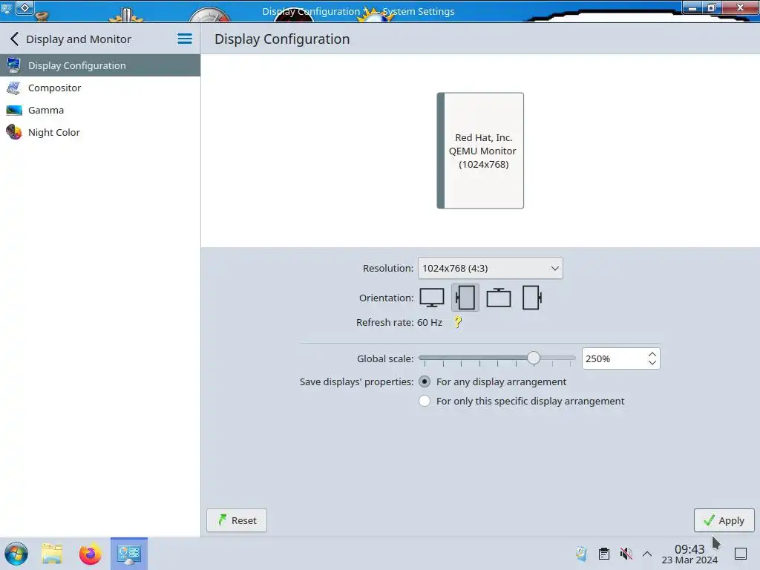
Task: Set orientation to normal landscape
Action: pos(432,298)
